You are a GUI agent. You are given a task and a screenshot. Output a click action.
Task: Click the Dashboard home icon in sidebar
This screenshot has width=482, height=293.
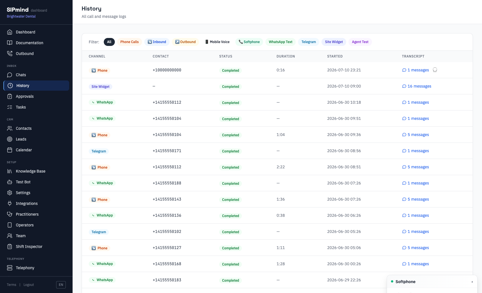click(x=10, y=32)
